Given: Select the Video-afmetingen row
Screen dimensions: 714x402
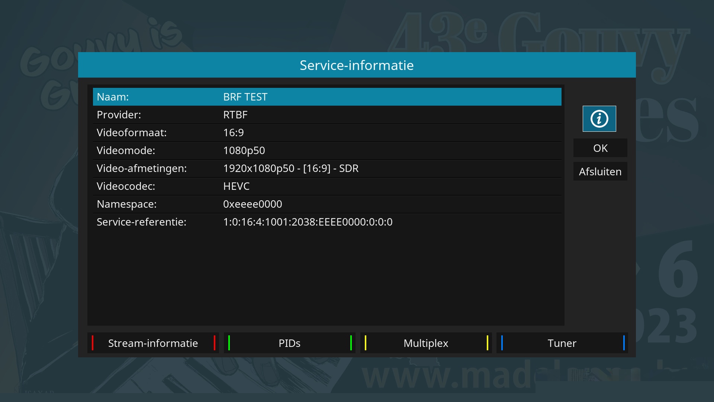Looking at the screenshot, I should click(327, 168).
